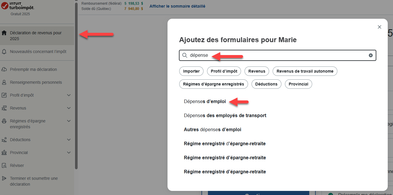Filter by Revenus de travail autonome chip
The height and width of the screenshot is (195, 393).
305,71
